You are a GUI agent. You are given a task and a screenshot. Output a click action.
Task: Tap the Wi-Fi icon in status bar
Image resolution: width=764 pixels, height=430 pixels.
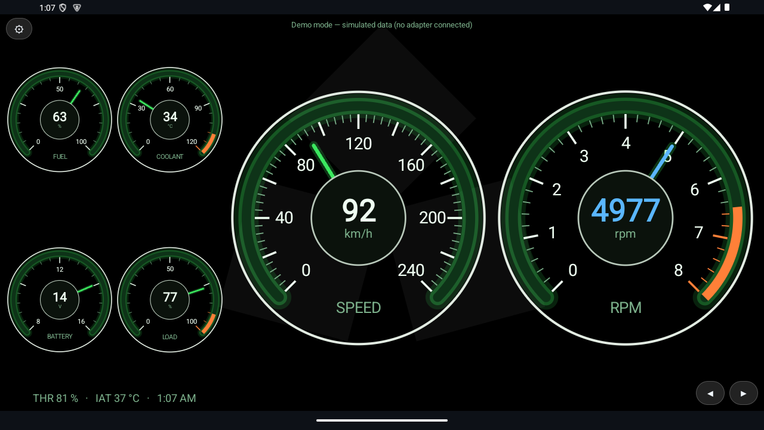click(707, 8)
